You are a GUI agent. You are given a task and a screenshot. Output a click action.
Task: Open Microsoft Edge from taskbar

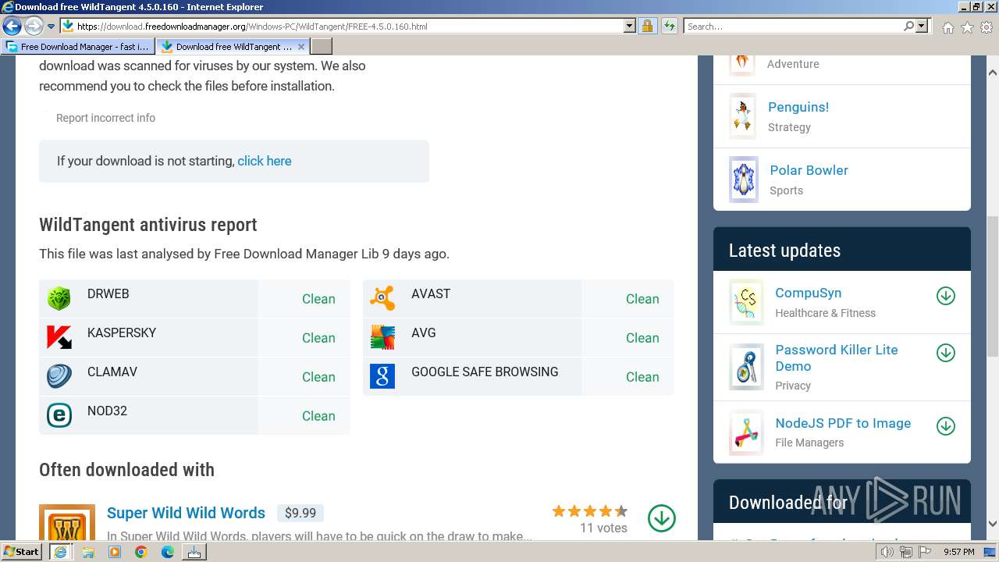[168, 552]
